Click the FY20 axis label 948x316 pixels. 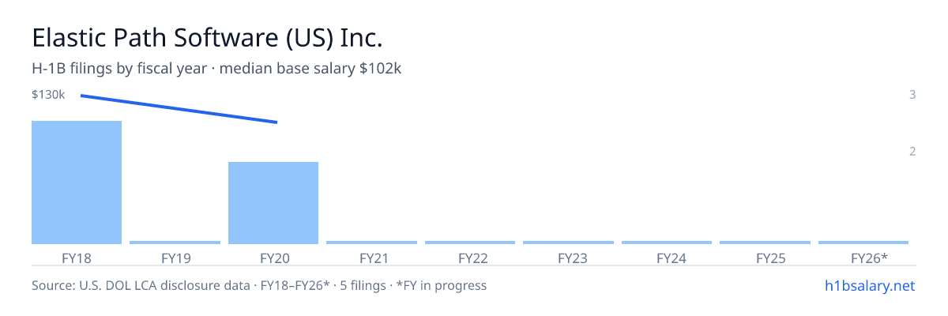(x=273, y=258)
